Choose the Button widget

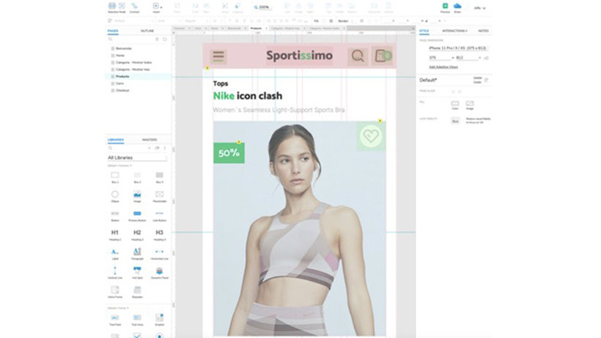click(x=115, y=216)
